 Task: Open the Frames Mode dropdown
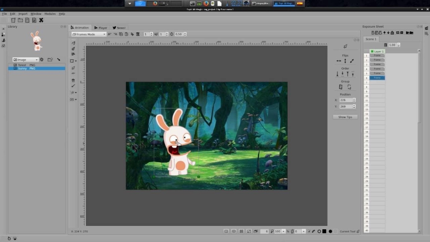(89, 34)
